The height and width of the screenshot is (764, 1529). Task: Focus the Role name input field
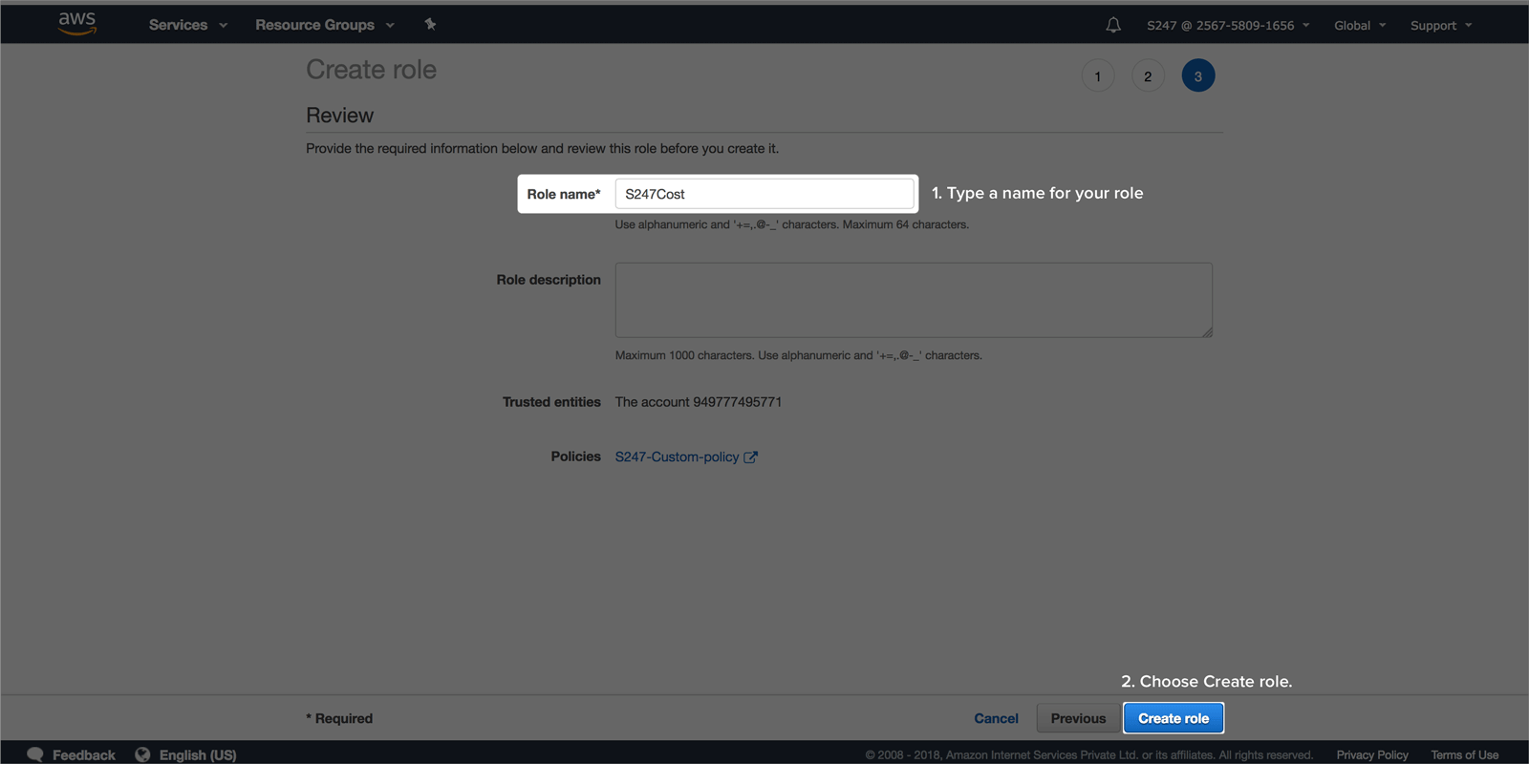coord(764,194)
